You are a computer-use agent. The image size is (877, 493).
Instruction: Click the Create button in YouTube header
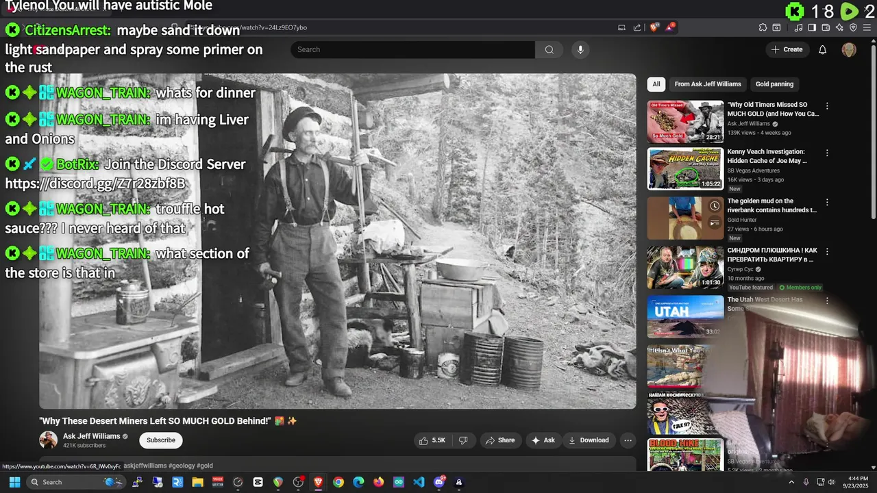pos(787,49)
